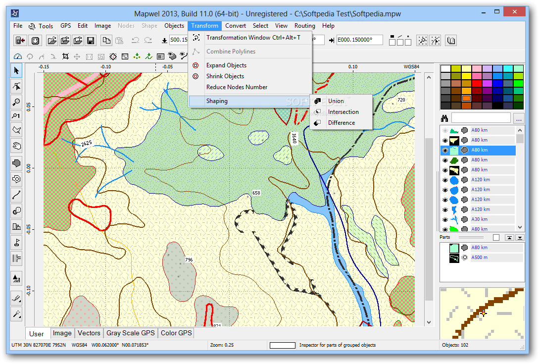Click the book icon in top toolbar
Viewport: 539px width, 364px height.
coord(451,41)
